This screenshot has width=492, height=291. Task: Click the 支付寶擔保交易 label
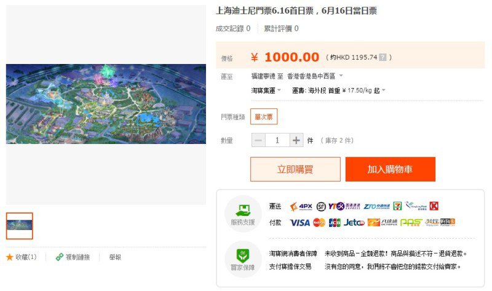pyautogui.click(x=290, y=266)
